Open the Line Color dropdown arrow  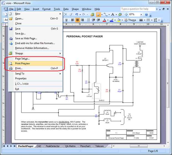click(115, 20)
